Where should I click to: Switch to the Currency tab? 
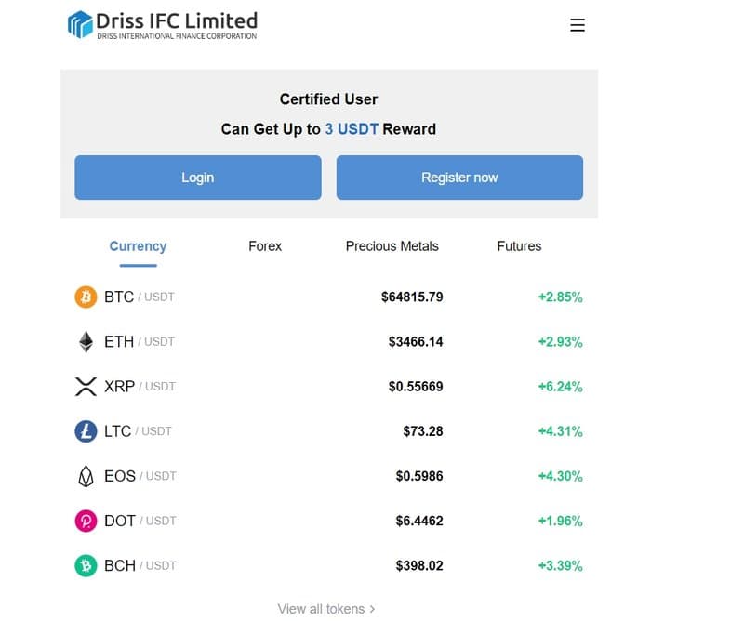pyautogui.click(x=138, y=246)
